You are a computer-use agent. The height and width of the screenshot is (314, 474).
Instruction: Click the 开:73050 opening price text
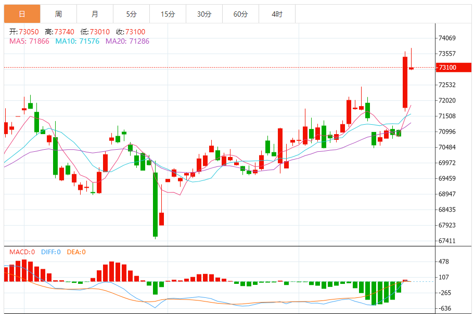point(24,32)
